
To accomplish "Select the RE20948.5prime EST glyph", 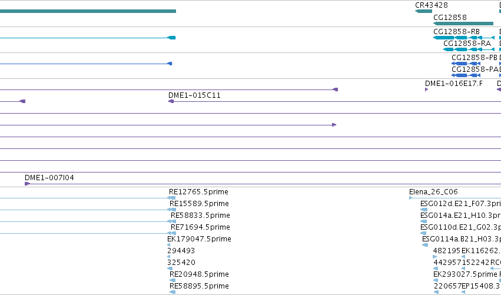I will click(x=172, y=280).
